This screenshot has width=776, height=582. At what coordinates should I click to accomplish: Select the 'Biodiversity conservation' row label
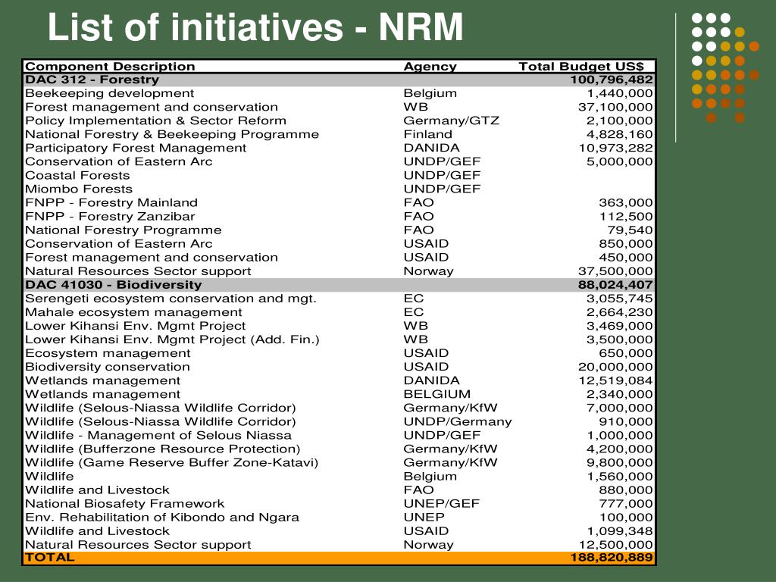click(108, 368)
